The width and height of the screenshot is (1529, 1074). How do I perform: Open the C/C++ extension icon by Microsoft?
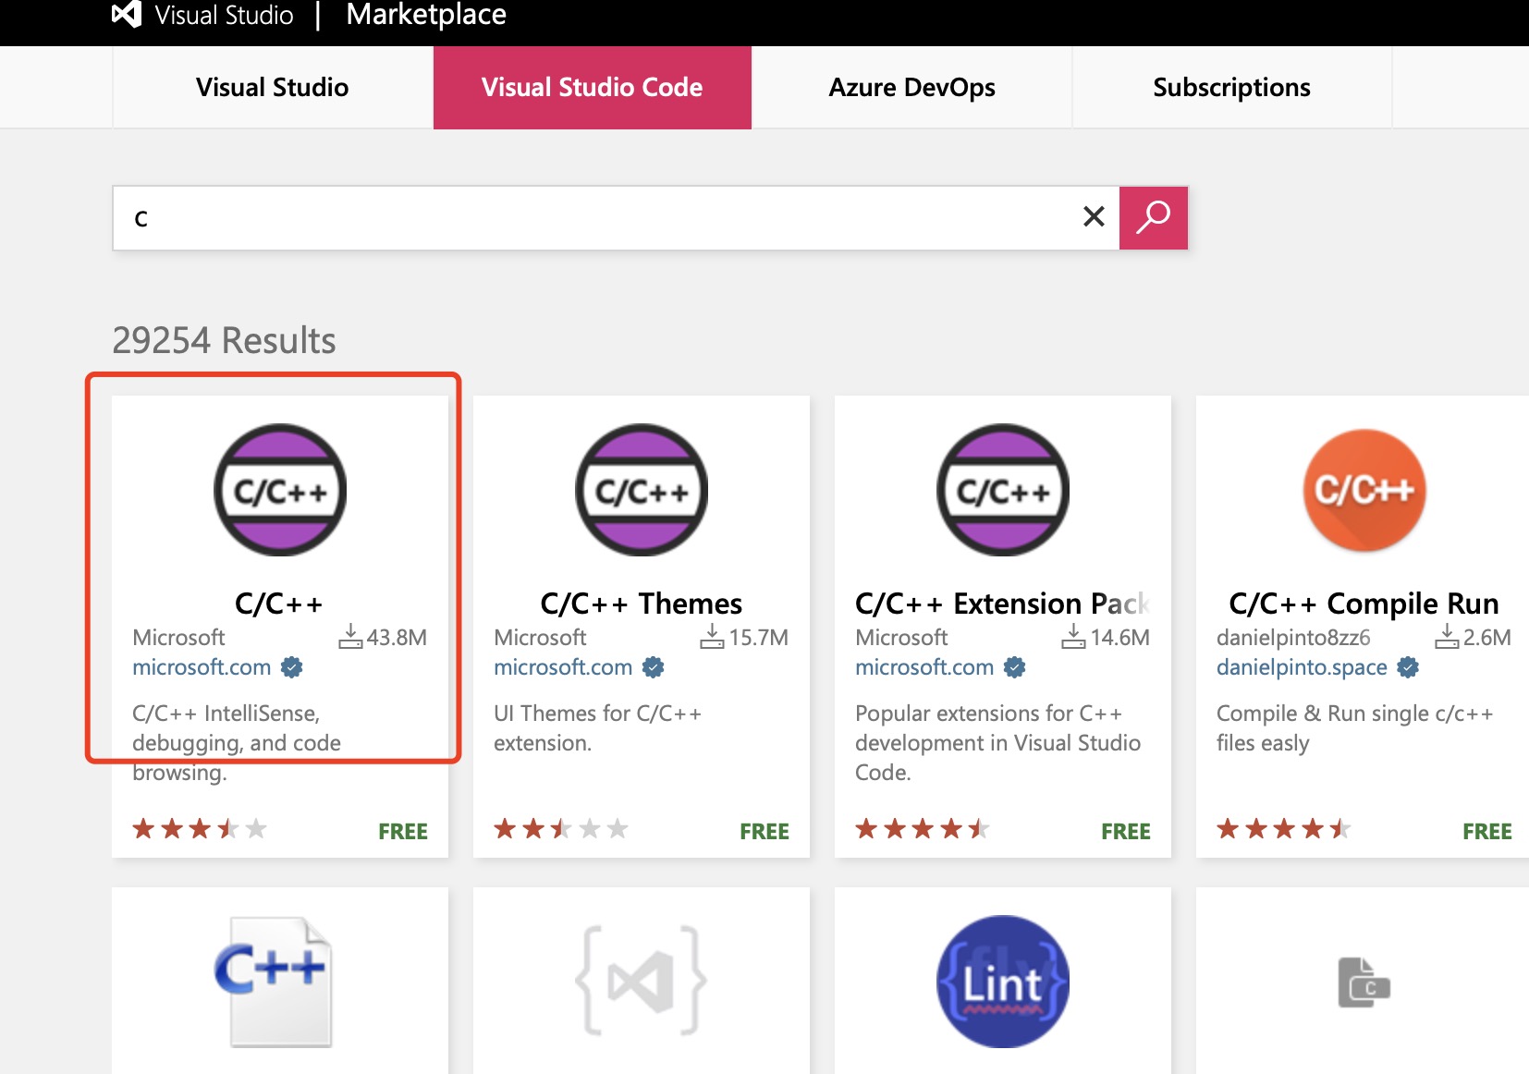pyautogui.click(x=280, y=490)
